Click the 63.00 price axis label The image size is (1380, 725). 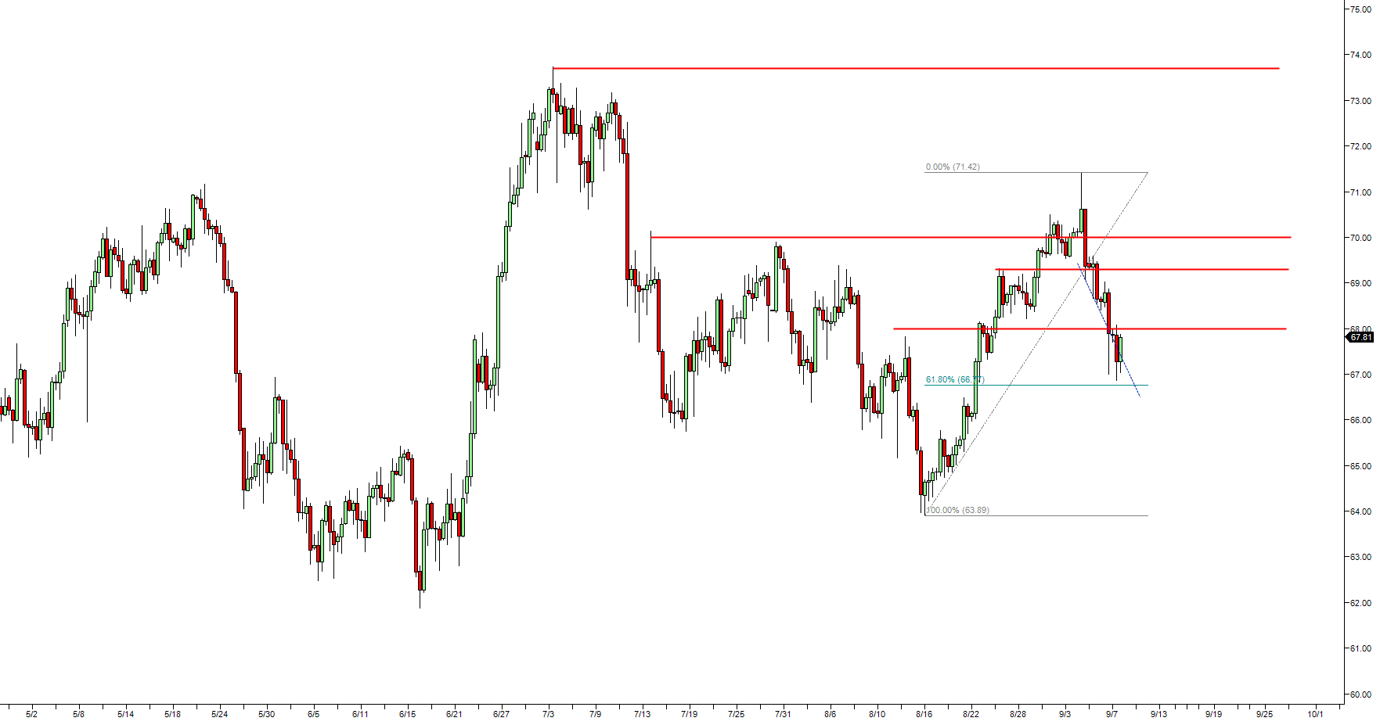1360,557
